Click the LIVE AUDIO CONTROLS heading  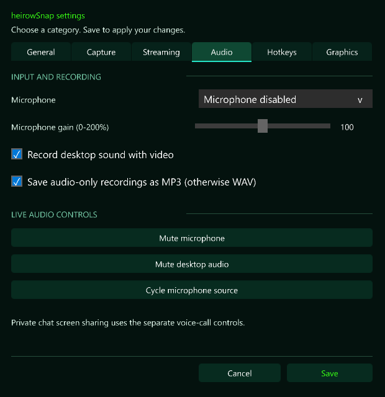click(x=54, y=215)
